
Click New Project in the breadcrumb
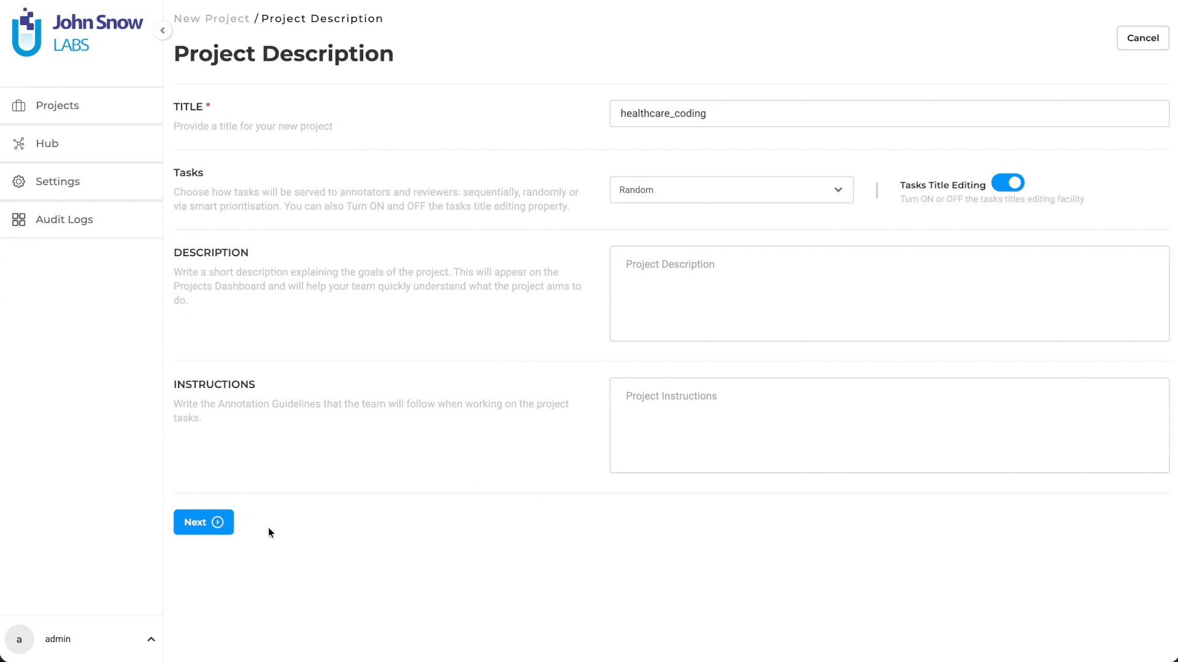pos(211,18)
